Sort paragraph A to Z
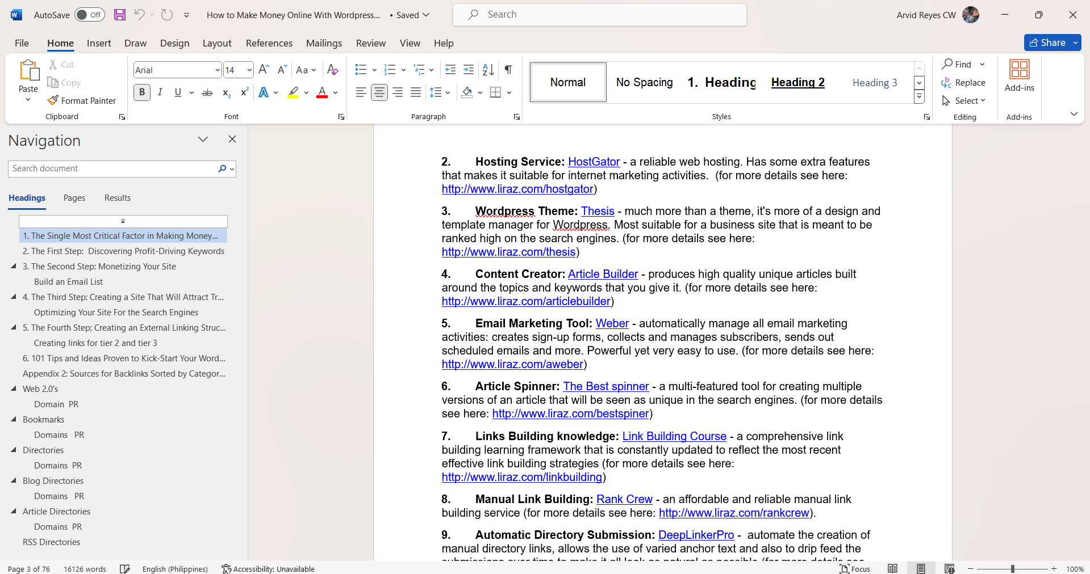1090x574 pixels. pos(488,69)
